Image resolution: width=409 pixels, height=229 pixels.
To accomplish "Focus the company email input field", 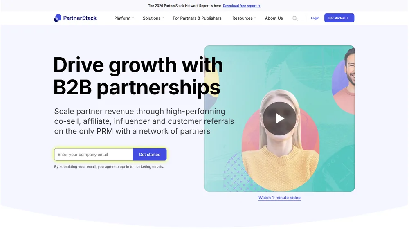I will point(93,155).
